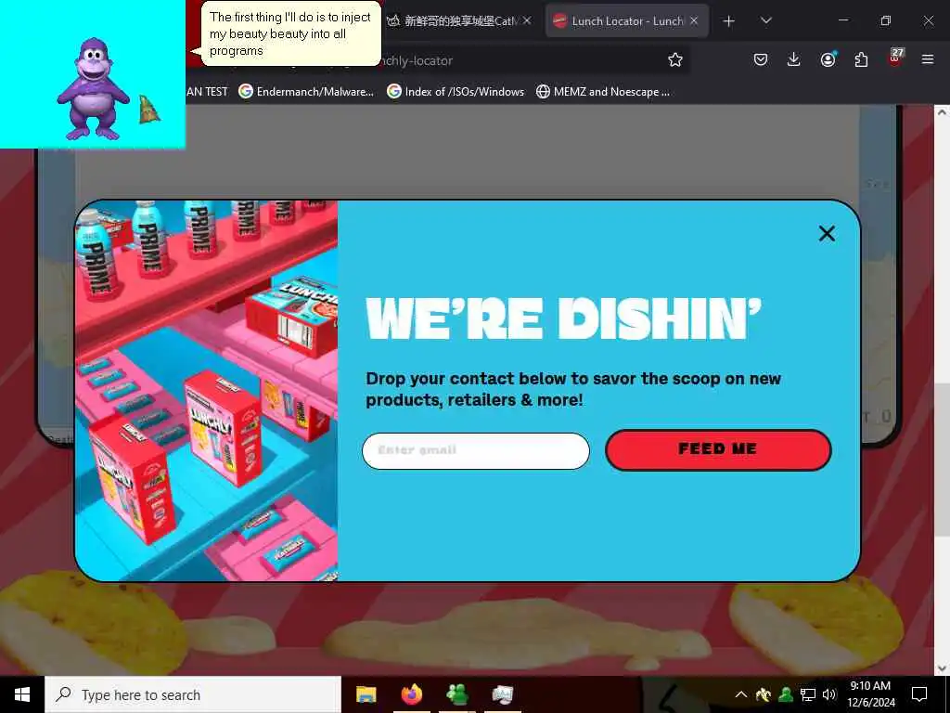The image size is (950, 713).
Task: Click the Firefox taskbar icon
Action: point(411,694)
